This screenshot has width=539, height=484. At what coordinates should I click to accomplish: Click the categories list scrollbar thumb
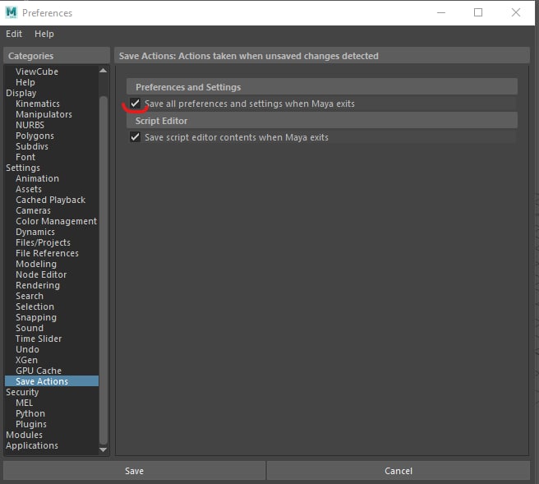coord(104,270)
